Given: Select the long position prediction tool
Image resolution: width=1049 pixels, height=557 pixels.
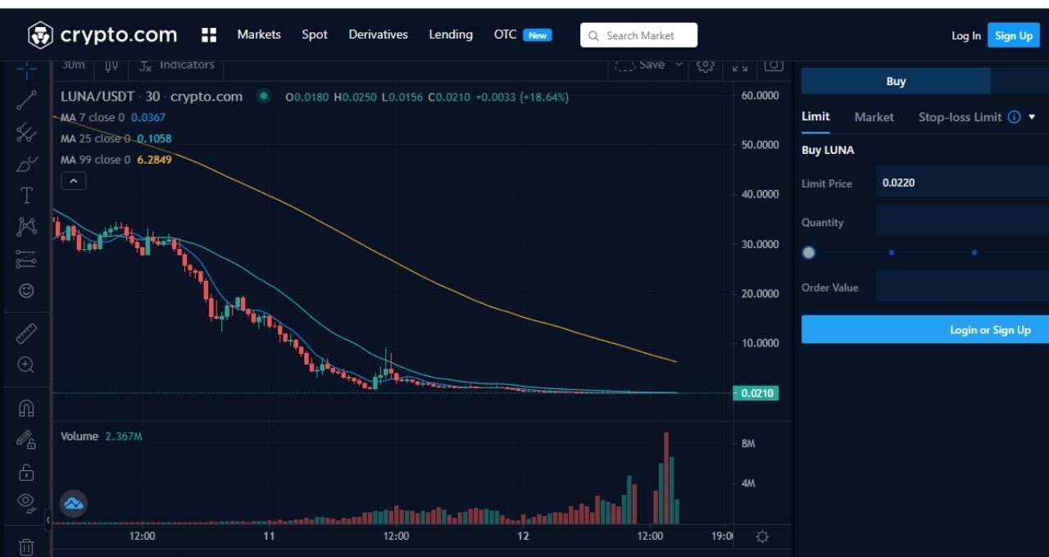Looking at the screenshot, I should click(x=26, y=259).
